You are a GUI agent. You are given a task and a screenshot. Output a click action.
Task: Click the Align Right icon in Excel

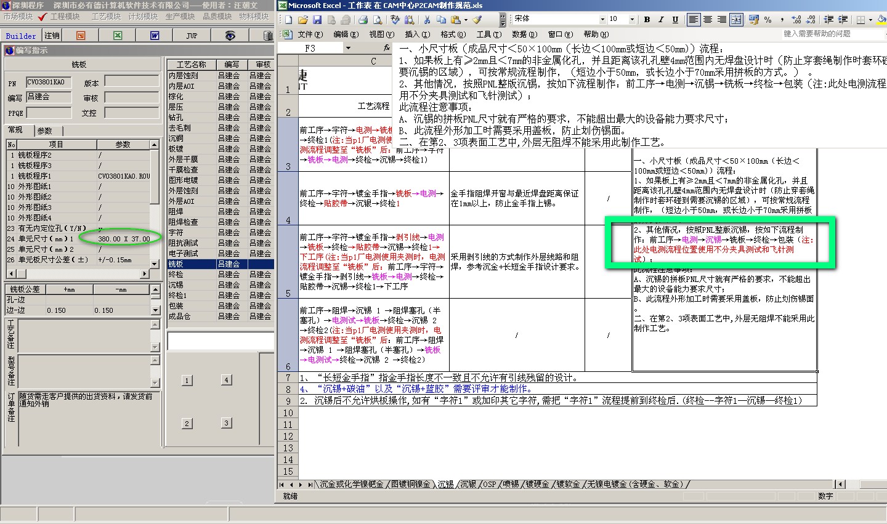722,20
